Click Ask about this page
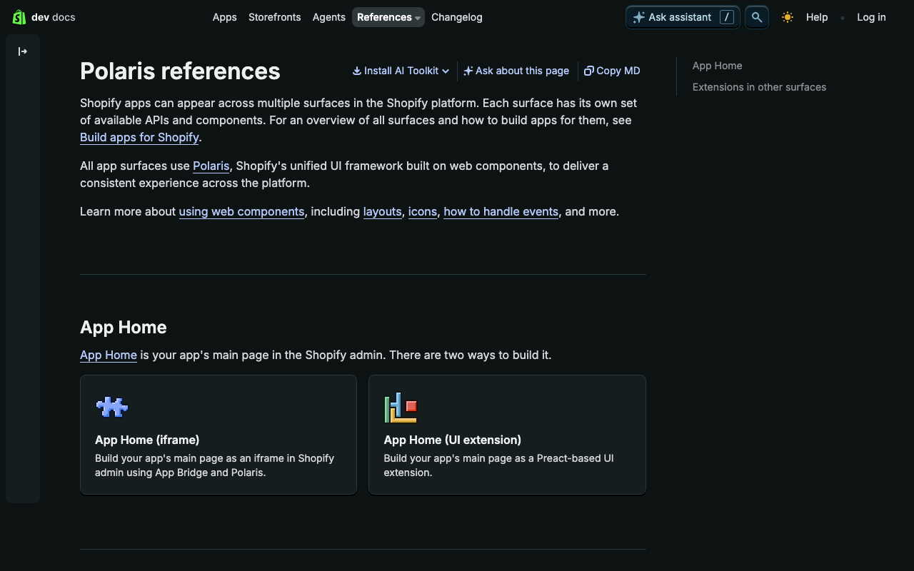Screen dimensions: 914x571 coord(516,71)
